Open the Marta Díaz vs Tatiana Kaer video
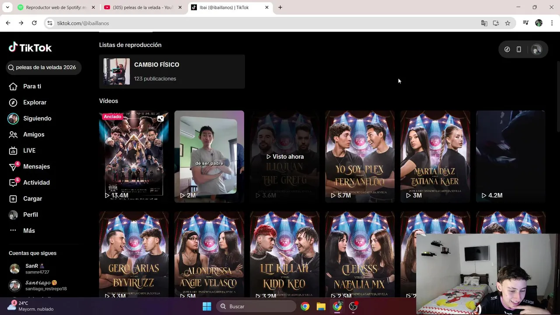The height and width of the screenshot is (315, 560). 435,157
